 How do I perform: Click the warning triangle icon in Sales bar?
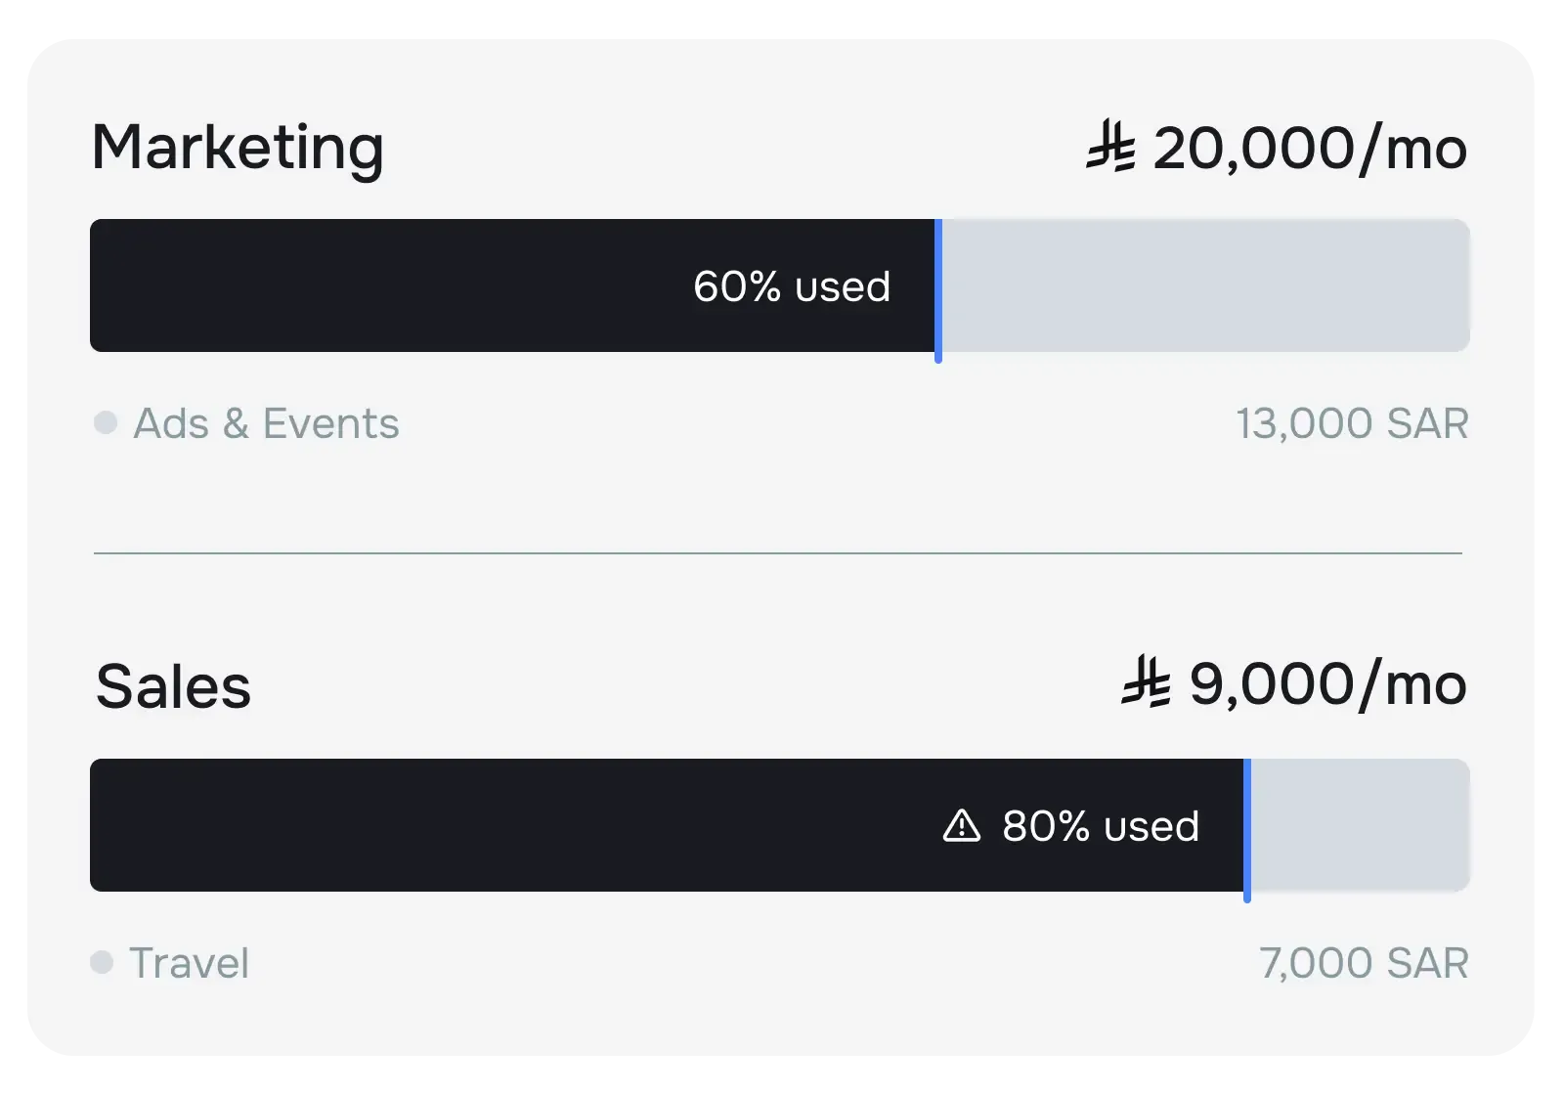961,826
